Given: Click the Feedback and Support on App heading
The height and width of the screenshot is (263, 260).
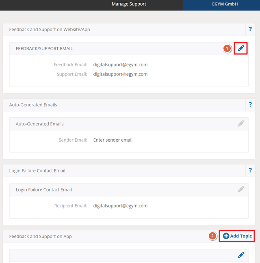Looking at the screenshot, I should (x=41, y=236).
